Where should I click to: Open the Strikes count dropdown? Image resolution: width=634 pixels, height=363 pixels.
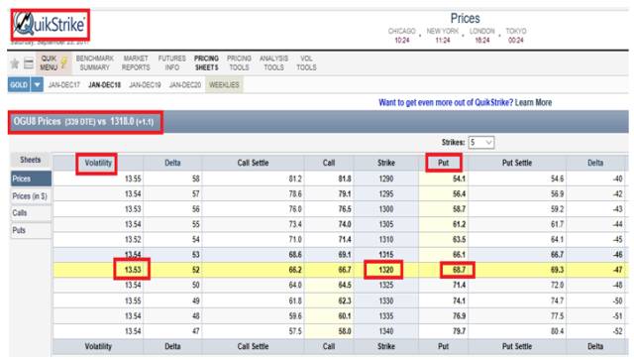coord(481,143)
